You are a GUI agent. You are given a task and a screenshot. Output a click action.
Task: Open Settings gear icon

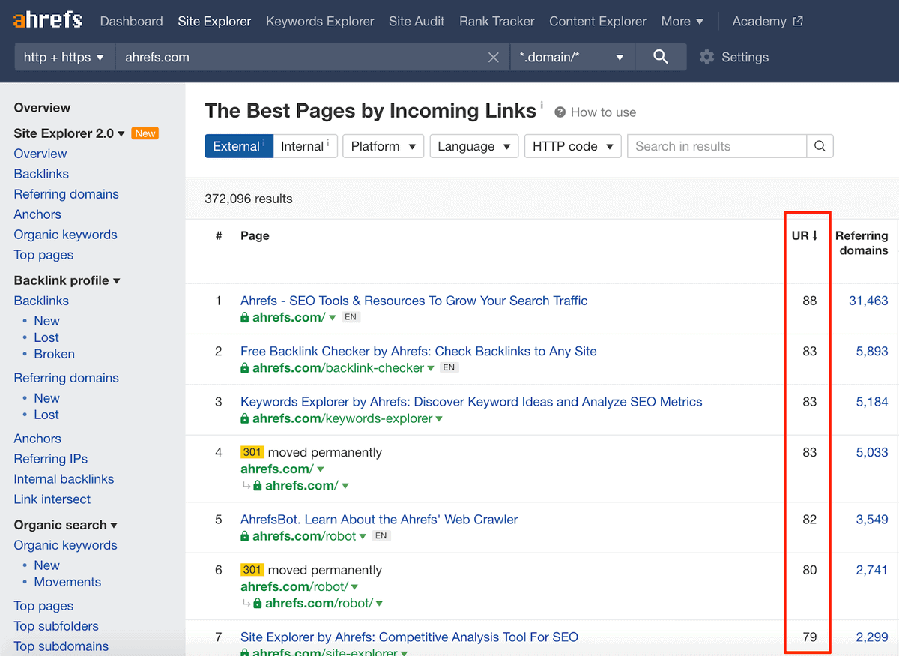706,57
